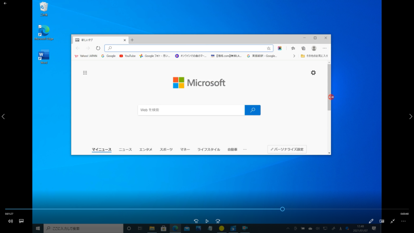Go to the next item arrow

411,116
